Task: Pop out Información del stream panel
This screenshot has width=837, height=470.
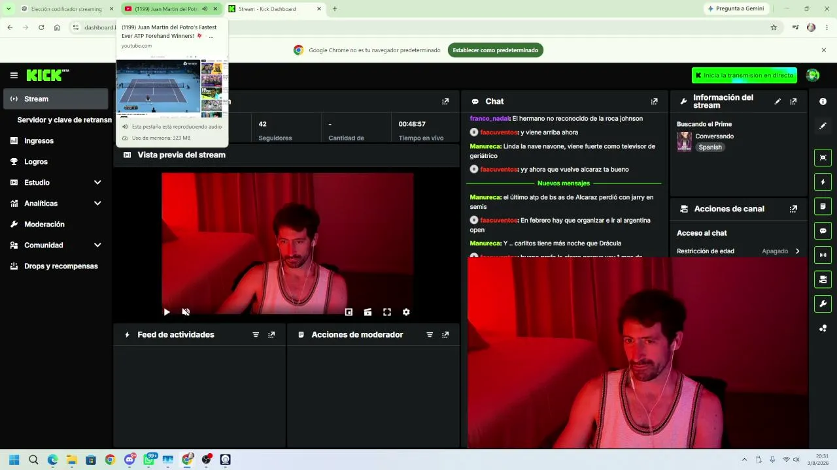Action: click(793, 101)
